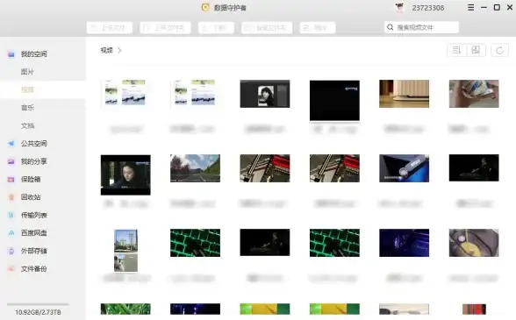Click the 删除 delete button

[318, 28]
